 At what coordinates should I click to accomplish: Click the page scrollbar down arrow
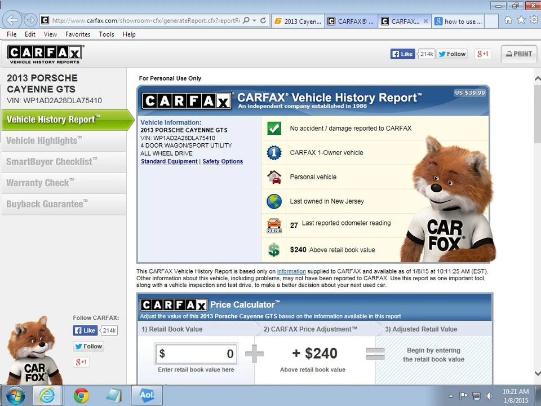coord(537,373)
